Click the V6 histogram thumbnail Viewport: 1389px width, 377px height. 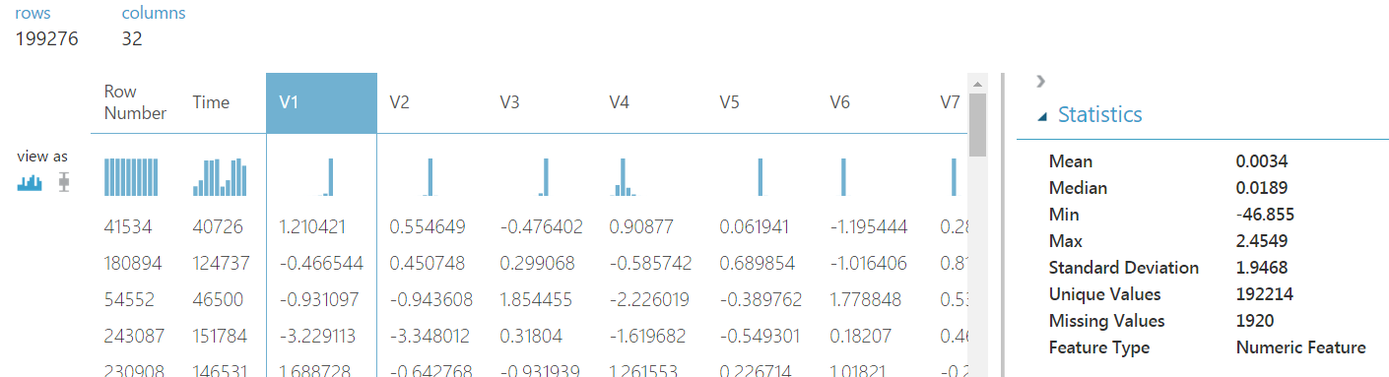tap(843, 177)
